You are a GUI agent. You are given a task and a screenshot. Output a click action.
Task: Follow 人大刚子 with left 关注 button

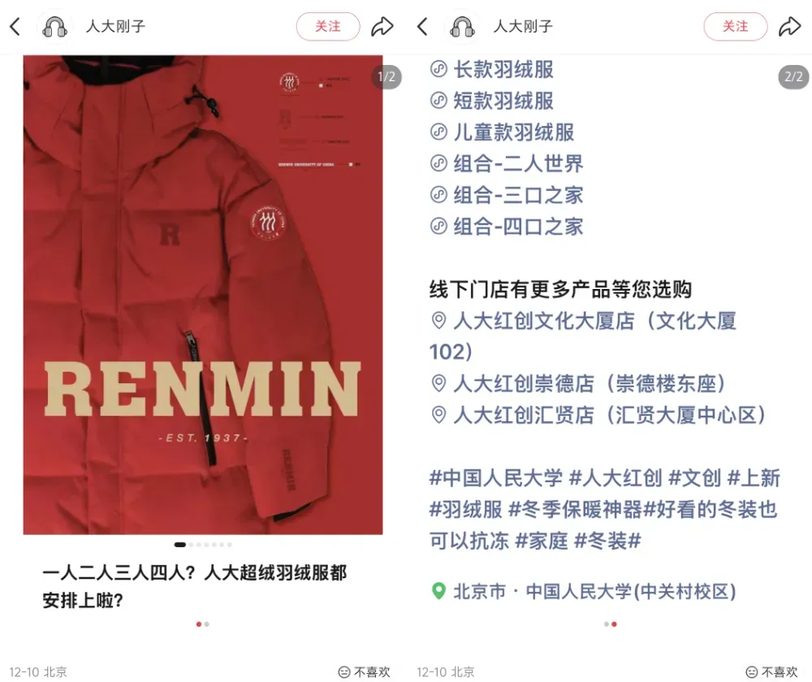328,27
